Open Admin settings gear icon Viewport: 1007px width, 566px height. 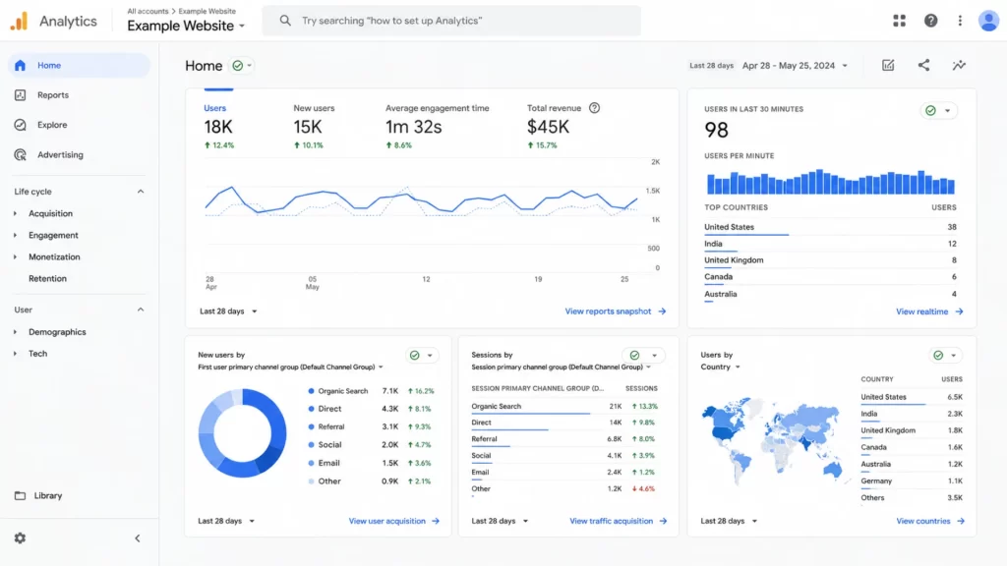20,538
